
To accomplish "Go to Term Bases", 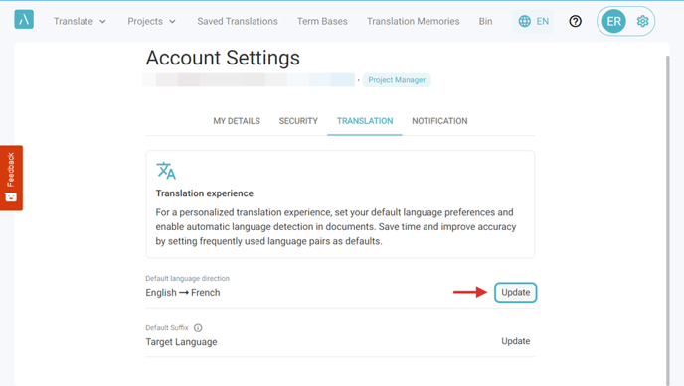I will pos(322,21).
